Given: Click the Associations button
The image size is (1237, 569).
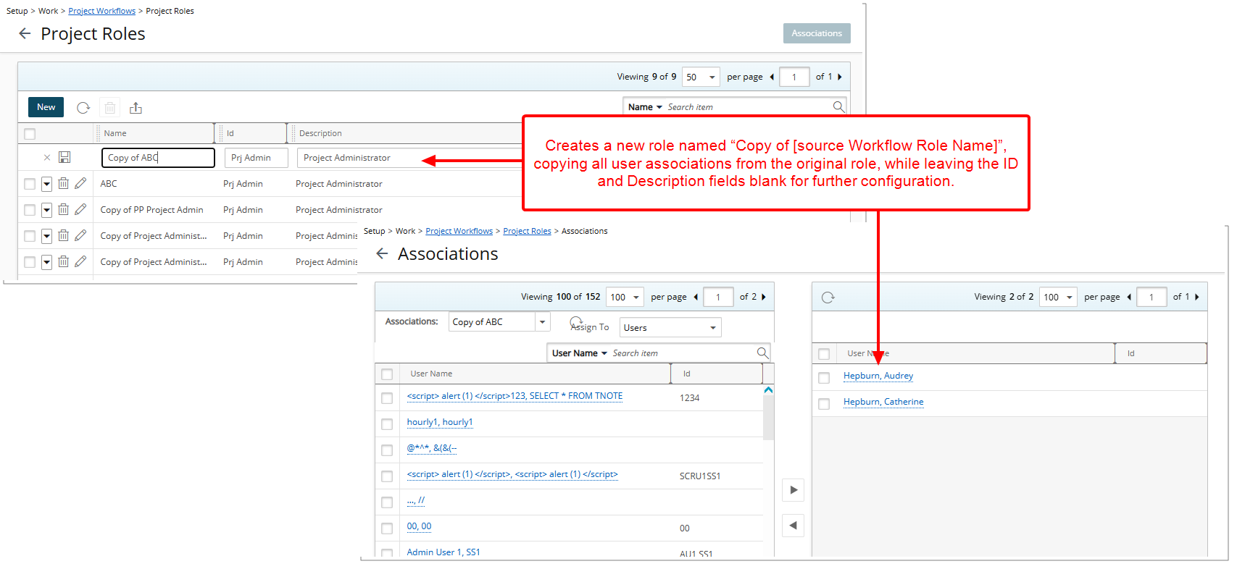Looking at the screenshot, I should coord(817,33).
